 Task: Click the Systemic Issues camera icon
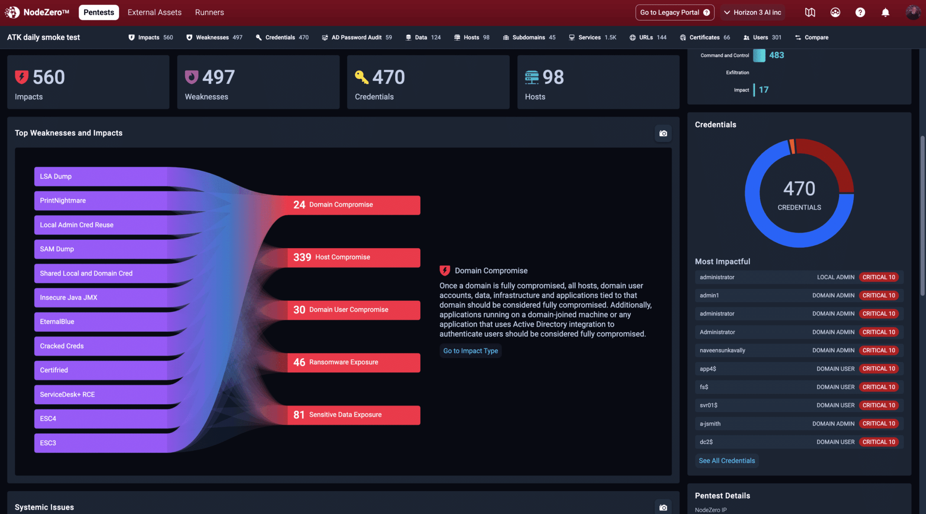point(663,507)
